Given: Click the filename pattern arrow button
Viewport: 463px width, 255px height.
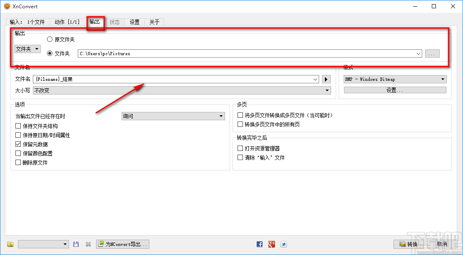Looking at the screenshot, I should (326, 79).
